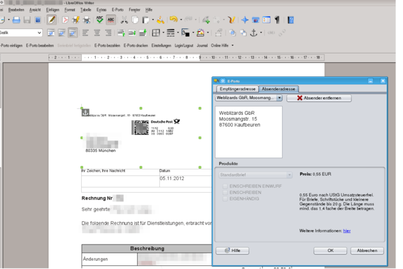
Task: Open the Navigator star icon
Action: coord(245,20)
